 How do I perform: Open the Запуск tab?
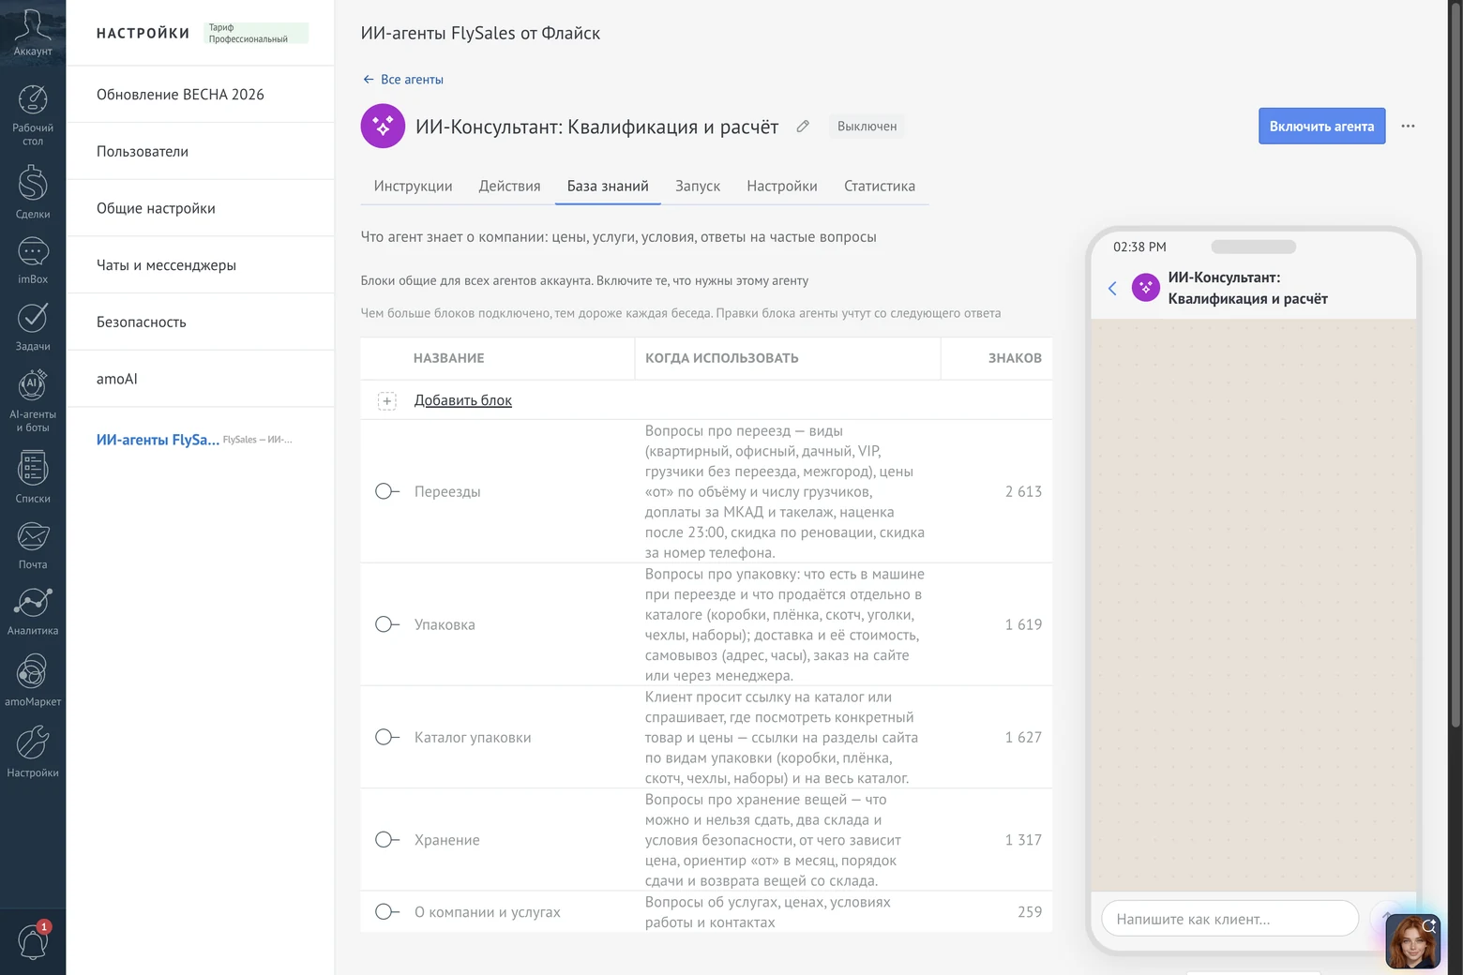(x=698, y=186)
